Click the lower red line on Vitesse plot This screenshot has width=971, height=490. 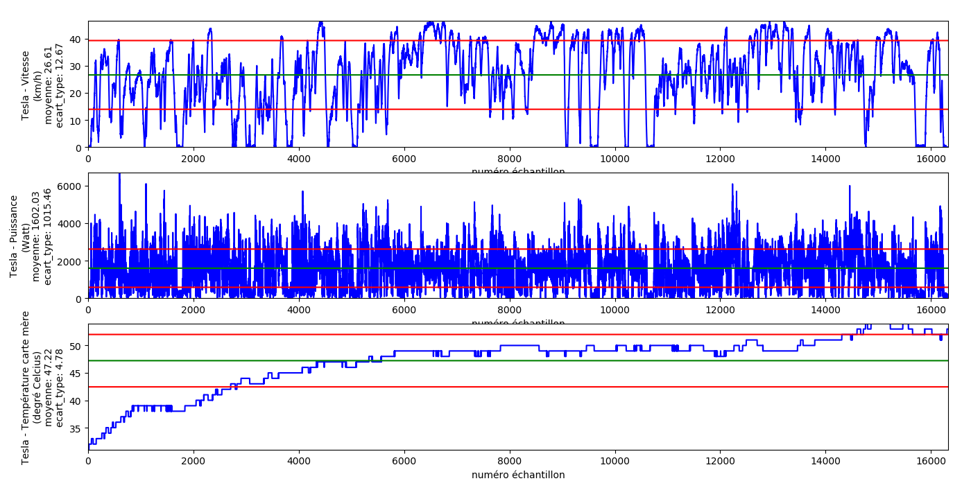pos(518,110)
